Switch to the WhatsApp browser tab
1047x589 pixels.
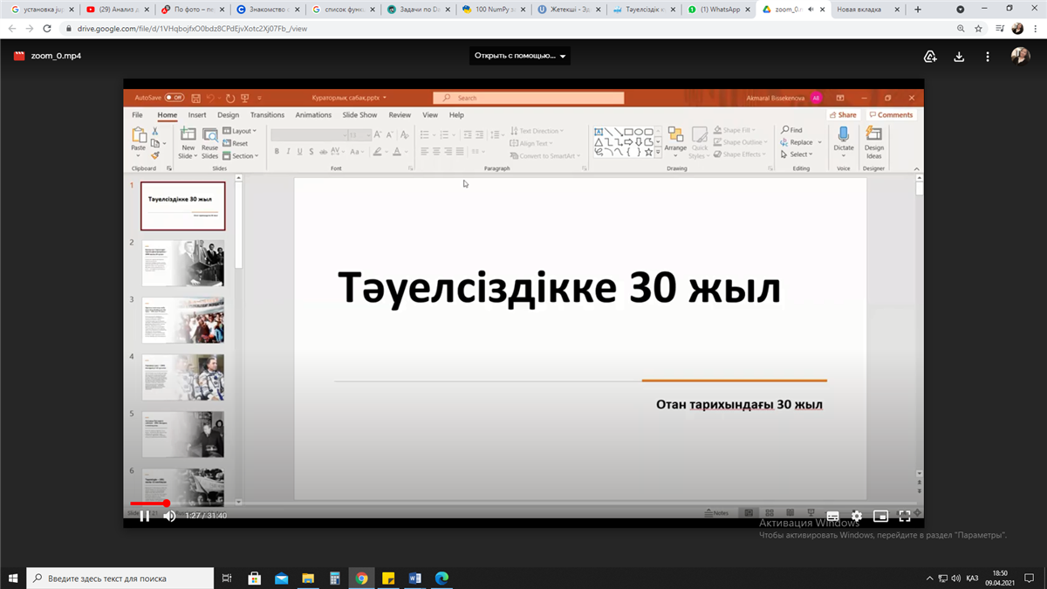(720, 9)
